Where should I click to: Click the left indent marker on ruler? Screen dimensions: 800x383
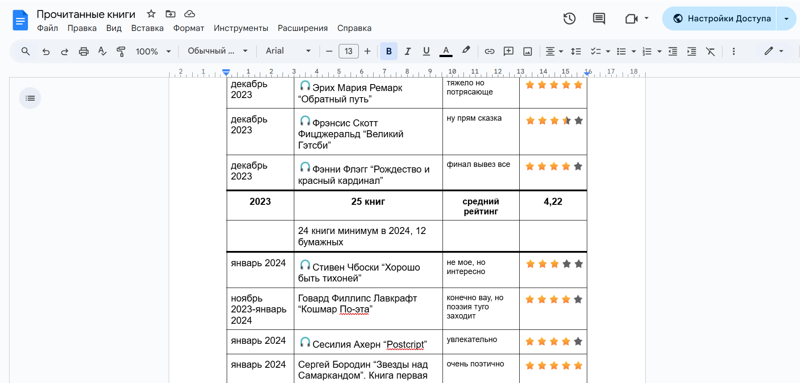(226, 73)
